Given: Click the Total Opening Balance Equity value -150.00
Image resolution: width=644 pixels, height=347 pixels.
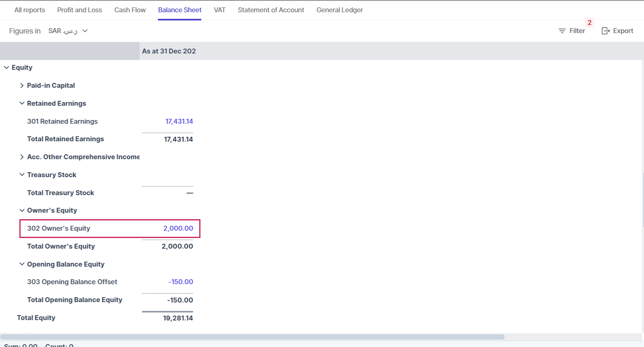Looking at the screenshot, I should click(180, 300).
